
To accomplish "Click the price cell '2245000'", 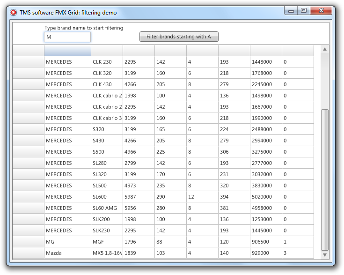I will point(266,84).
